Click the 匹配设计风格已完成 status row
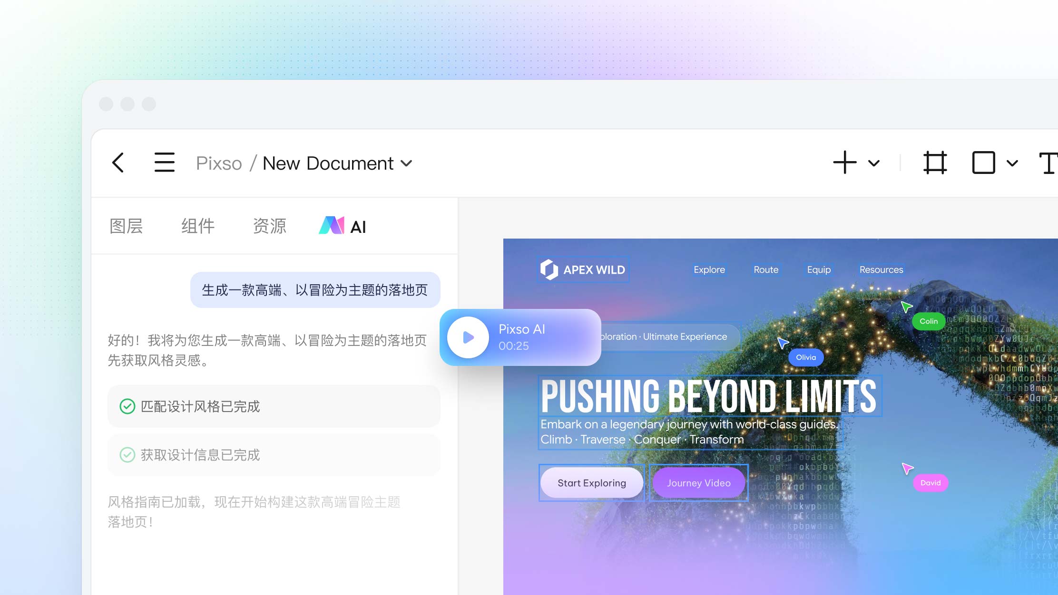 (274, 406)
